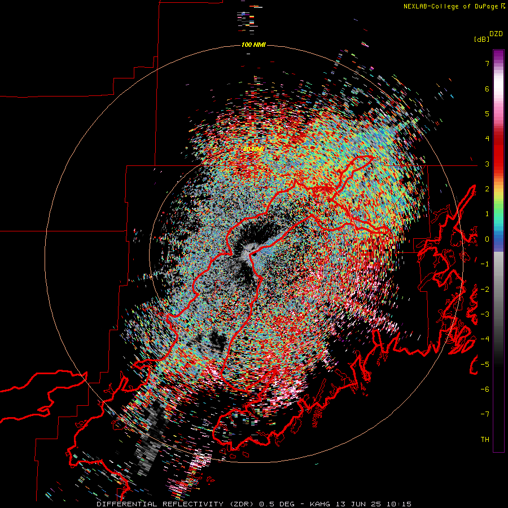Viewport: 508px width, 508px height.
Task: Select the -2 dB scale label
Action: tap(485, 290)
